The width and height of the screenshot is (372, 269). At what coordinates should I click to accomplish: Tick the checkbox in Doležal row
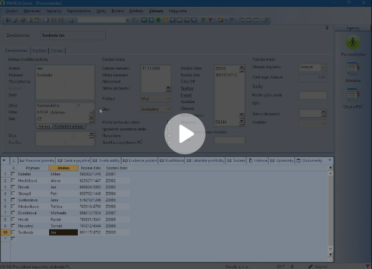13,174
